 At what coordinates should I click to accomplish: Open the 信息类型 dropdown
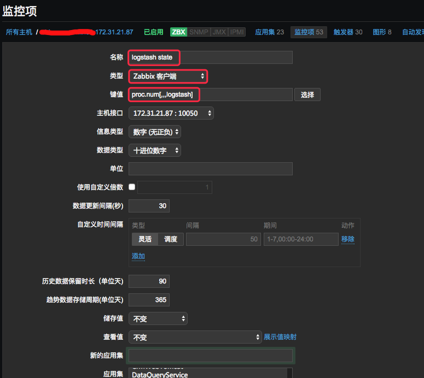(x=155, y=132)
